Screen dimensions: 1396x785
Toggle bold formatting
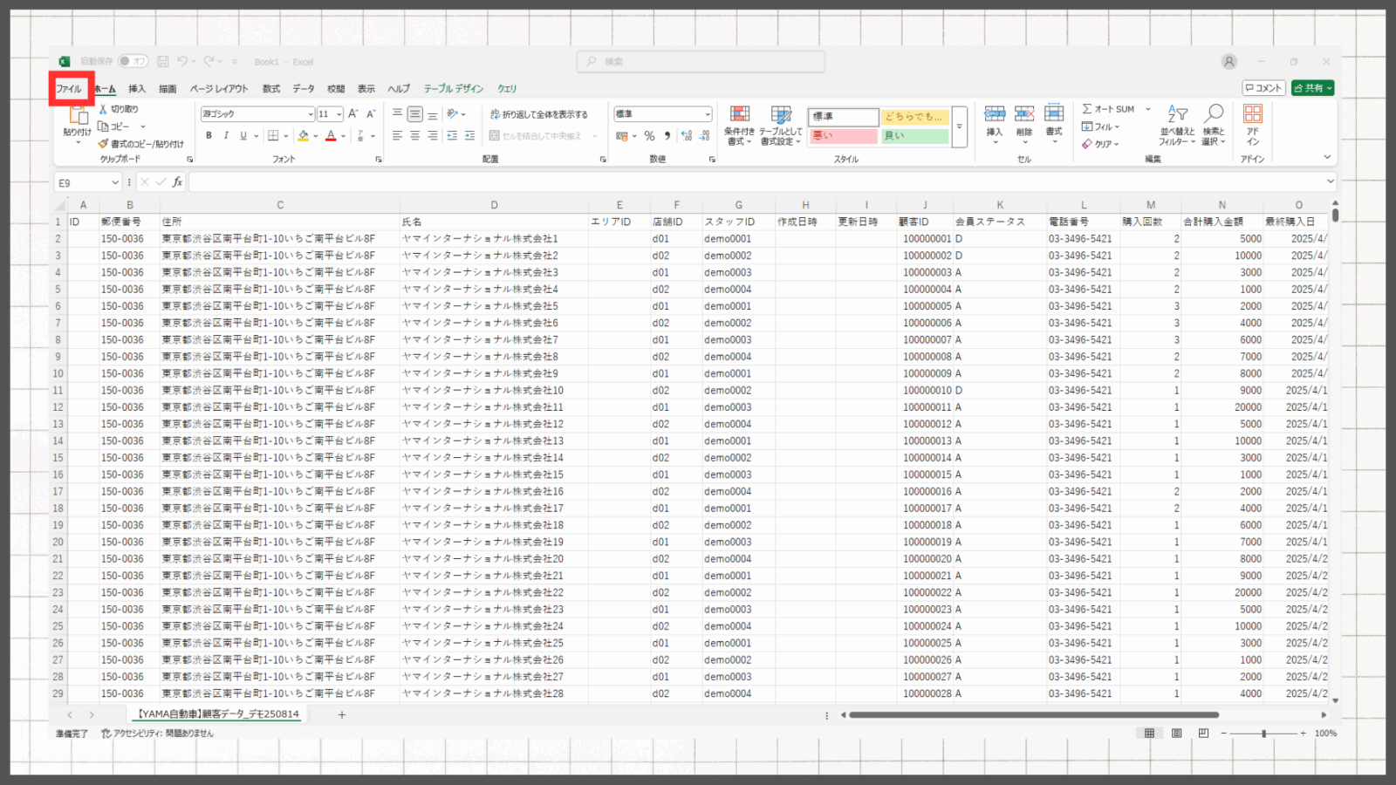(x=209, y=136)
